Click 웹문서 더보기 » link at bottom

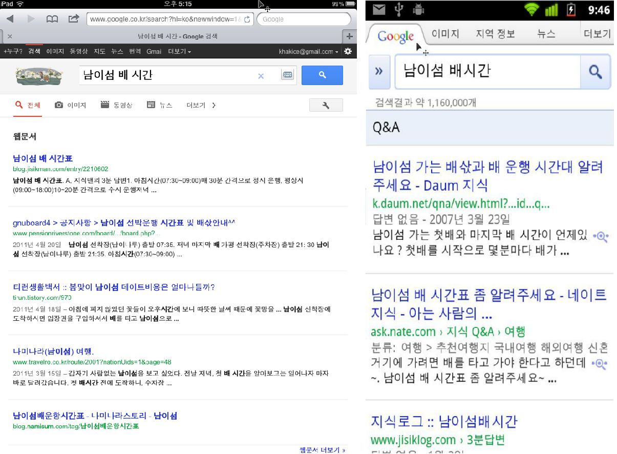322,450
